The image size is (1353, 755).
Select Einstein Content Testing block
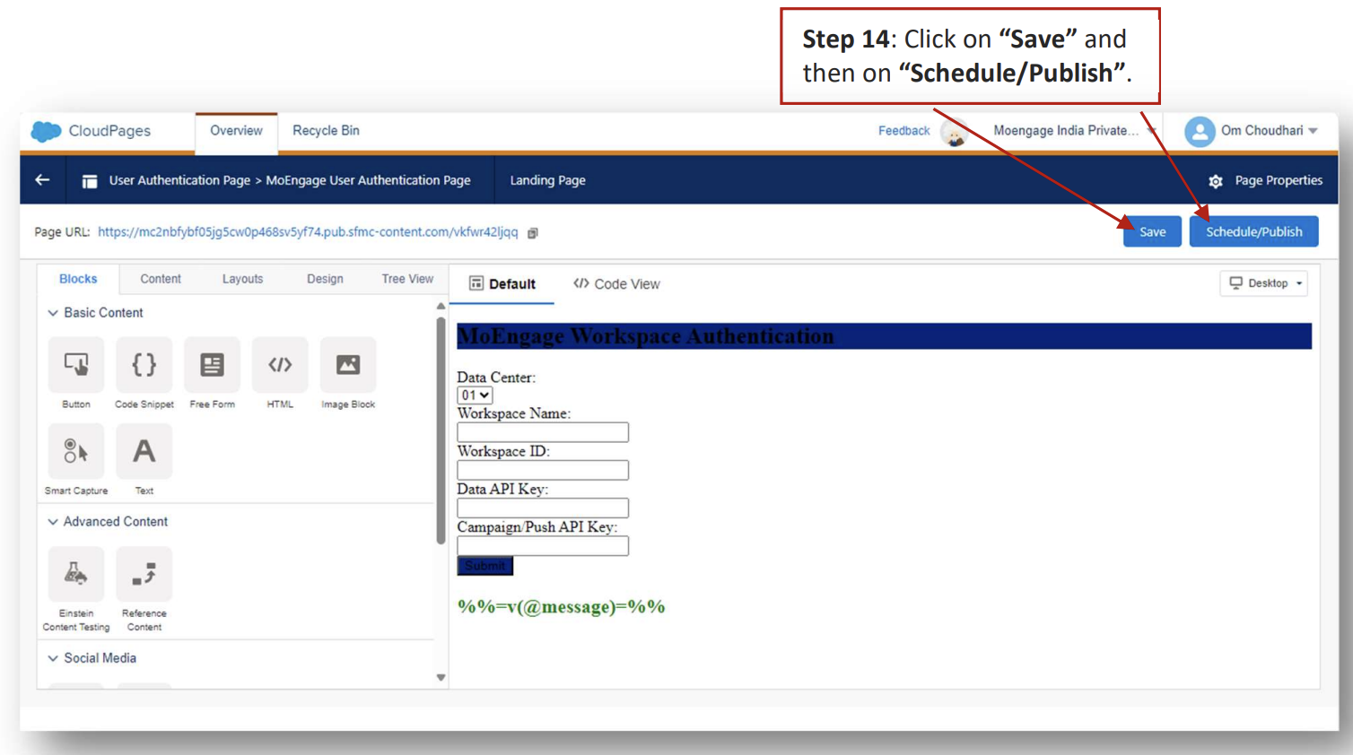pos(76,574)
